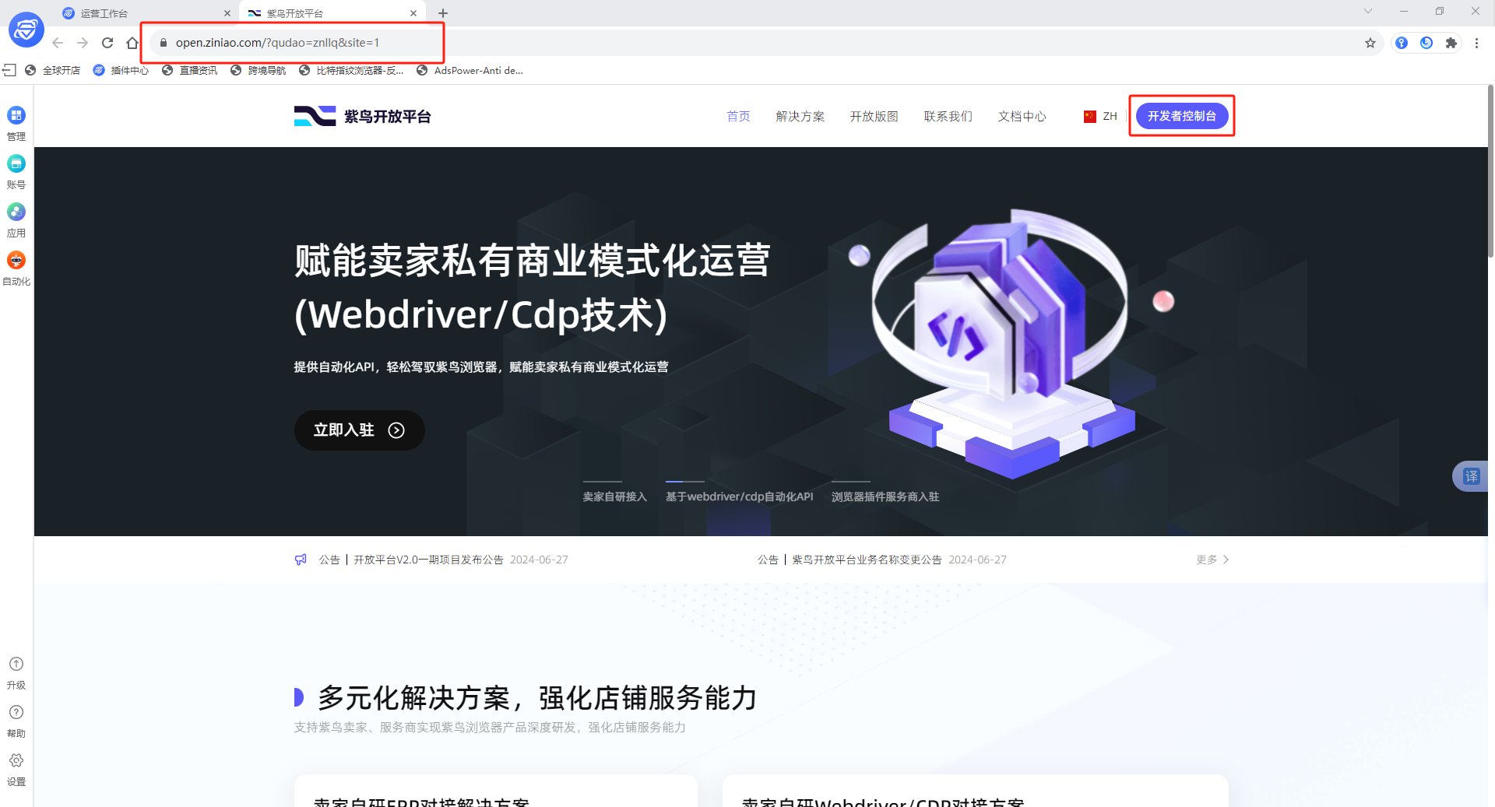Open the 跨境导航 bookmark
Viewport: 1495px width, 807px height.
pyautogui.click(x=258, y=70)
